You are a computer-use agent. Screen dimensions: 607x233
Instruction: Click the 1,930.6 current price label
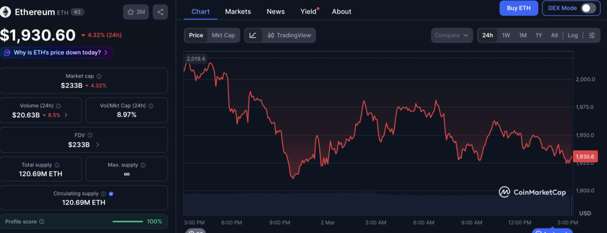(585, 157)
